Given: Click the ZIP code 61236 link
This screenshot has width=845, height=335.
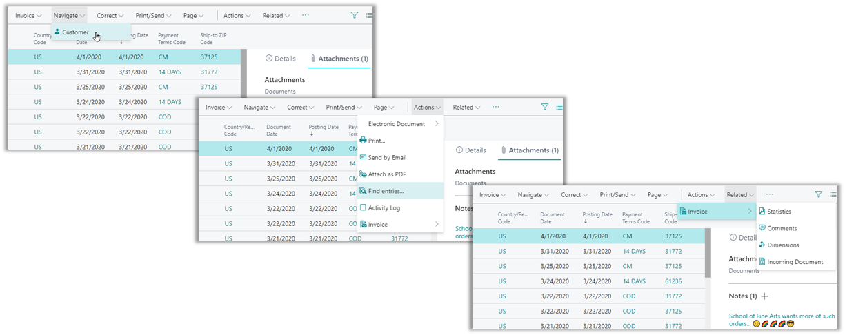Looking at the screenshot, I should [x=673, y=281].
